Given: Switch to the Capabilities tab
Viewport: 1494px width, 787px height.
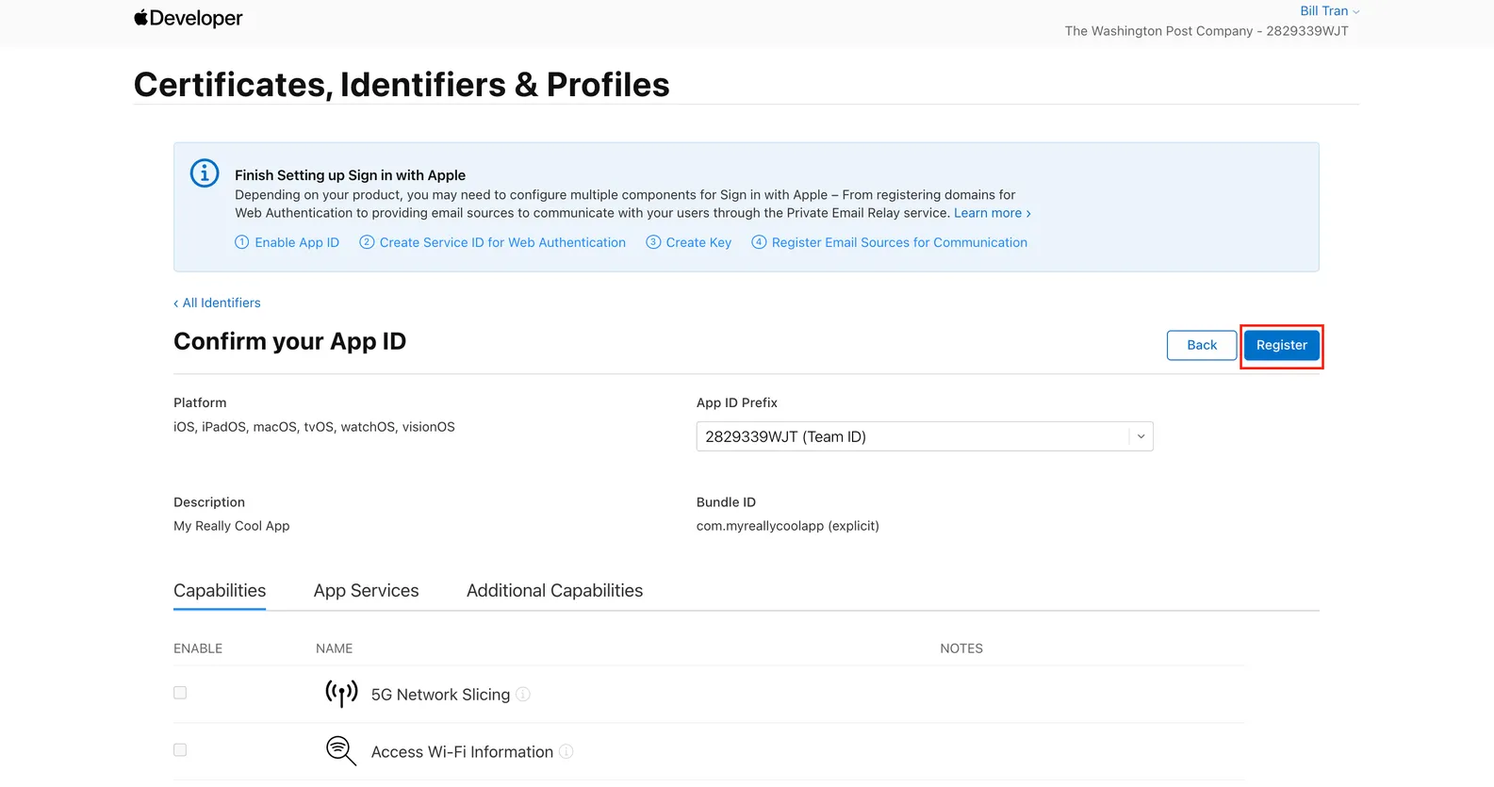Looking at the screenshot, I should [220, 591].
